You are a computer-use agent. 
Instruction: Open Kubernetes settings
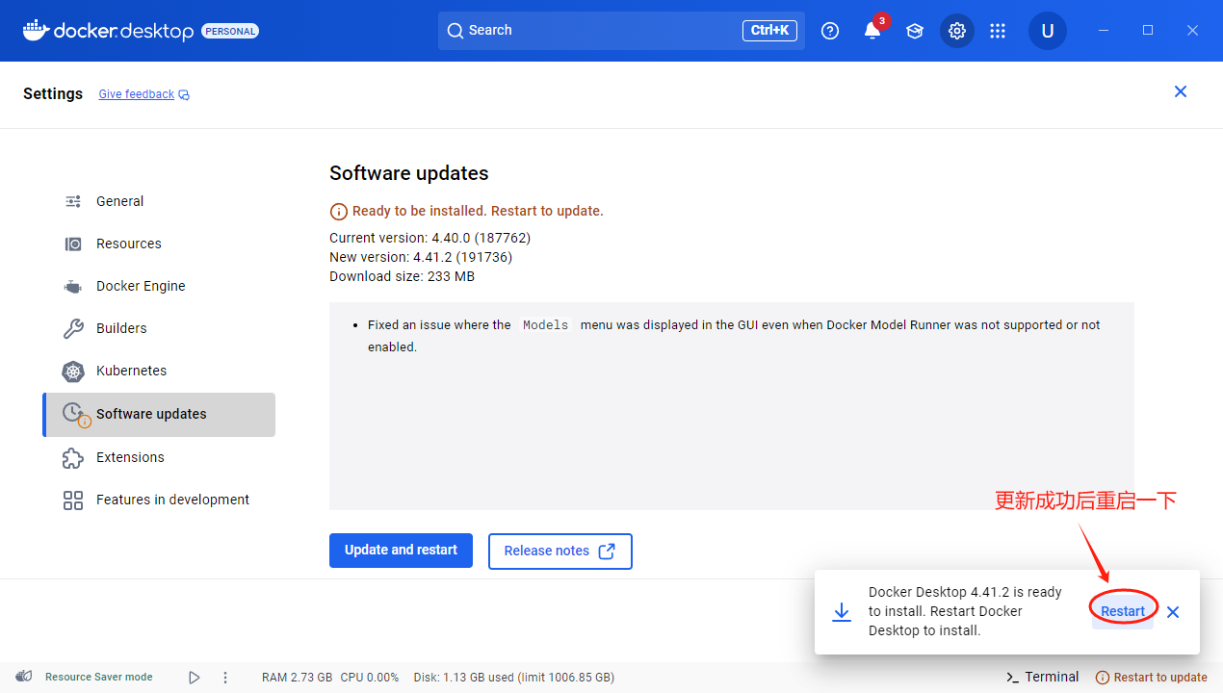coord(131,371)
